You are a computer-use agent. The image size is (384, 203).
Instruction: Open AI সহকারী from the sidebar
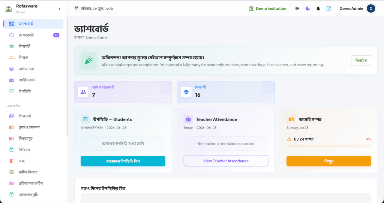point(33,35)
